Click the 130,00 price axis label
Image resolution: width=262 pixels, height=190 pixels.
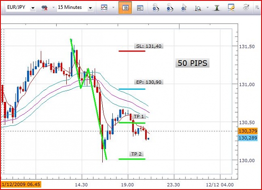point(247,160)
